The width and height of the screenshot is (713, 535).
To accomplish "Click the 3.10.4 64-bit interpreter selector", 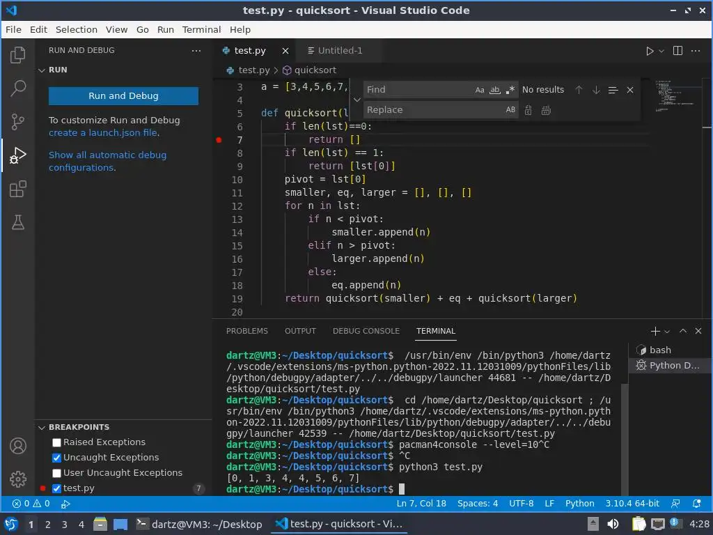I will point(632,504).
